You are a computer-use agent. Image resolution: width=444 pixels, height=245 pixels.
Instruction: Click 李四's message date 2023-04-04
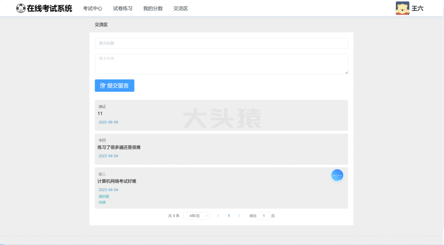(x=108, y=156)
